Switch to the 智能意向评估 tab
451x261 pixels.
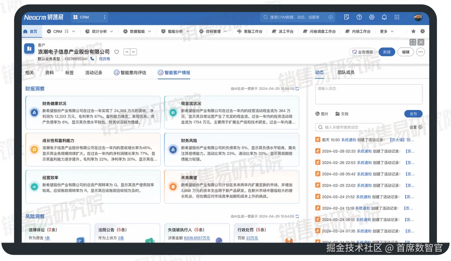coord(130,72)
